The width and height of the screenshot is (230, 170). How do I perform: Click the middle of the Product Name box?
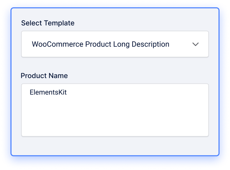point(115,110)
